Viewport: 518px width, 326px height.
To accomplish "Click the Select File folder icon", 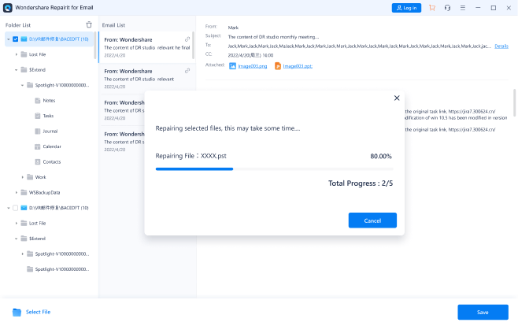I will click(x=17, y=312).
